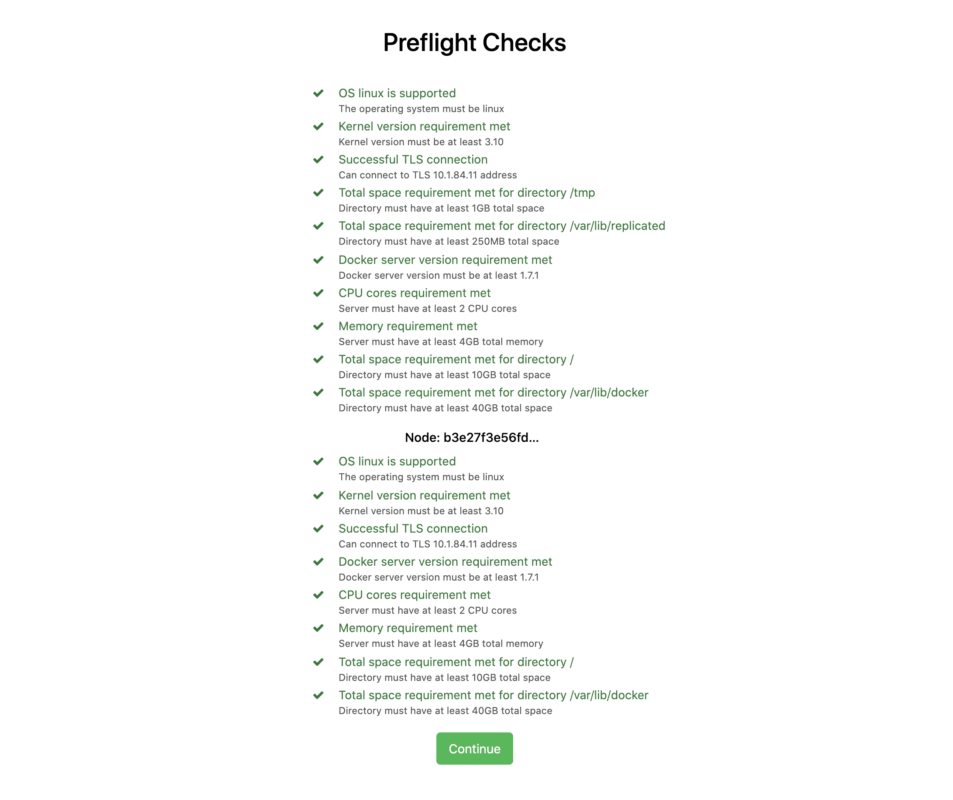The image size is (953, 800).
Task: Click the checkmark next to Memory requirement met
Action: tap(318, 326)
